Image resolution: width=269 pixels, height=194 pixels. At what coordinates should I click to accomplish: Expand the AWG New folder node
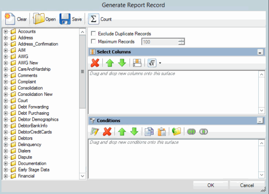pos(6,63)
